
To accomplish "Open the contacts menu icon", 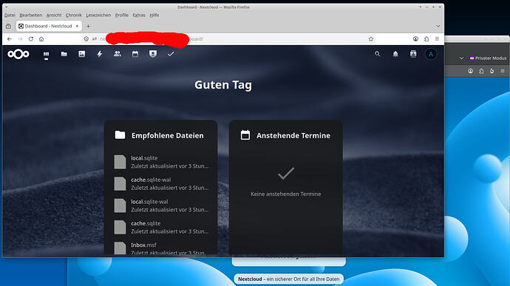I will pos(413,54).
